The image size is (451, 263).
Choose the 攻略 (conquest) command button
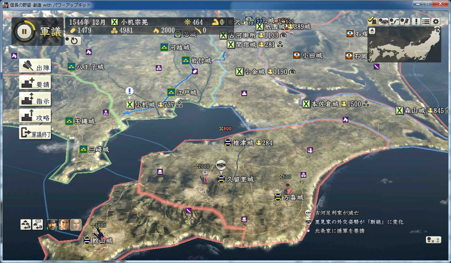click(x=35, y=116)
